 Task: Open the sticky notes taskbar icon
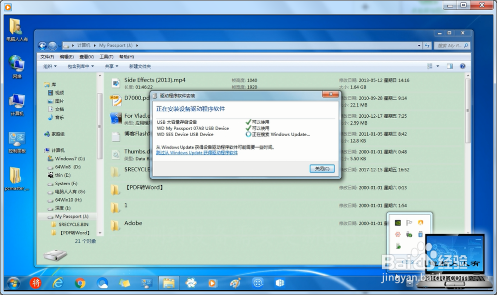124,283
